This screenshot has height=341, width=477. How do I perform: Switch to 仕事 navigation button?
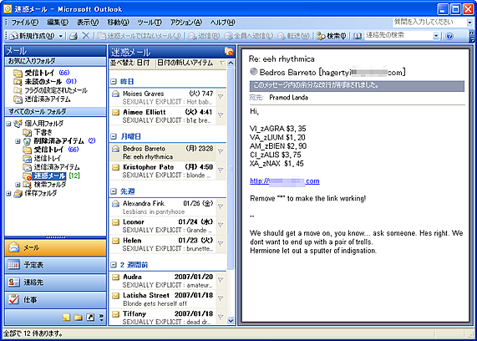55,300
